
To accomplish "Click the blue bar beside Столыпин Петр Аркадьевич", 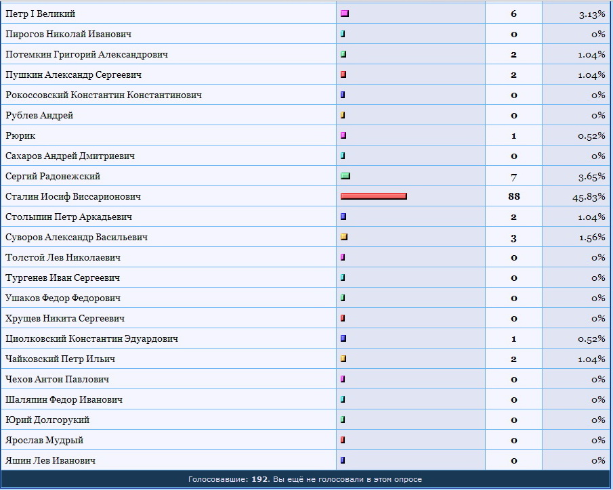I will [343, 217].
